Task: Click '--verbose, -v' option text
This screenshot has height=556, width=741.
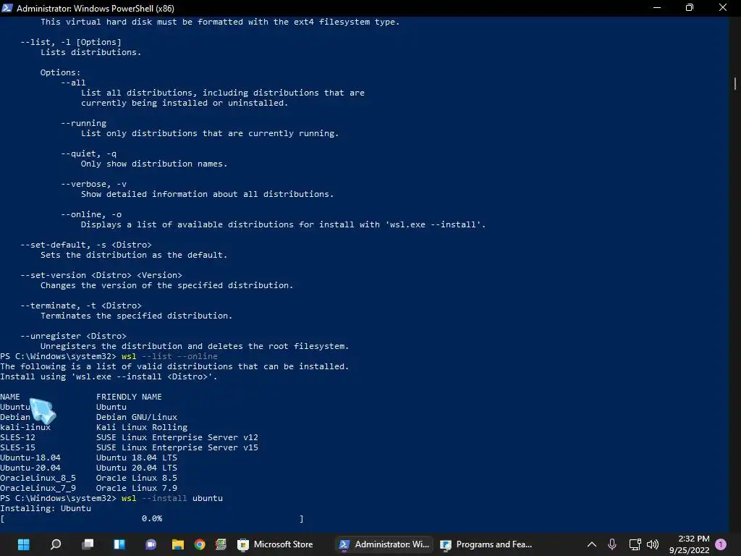Action: click(93, 185)
